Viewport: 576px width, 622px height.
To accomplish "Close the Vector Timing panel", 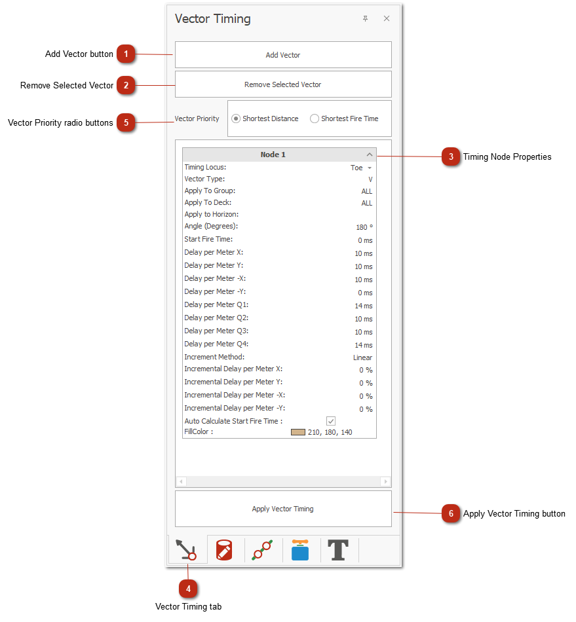I will click(387, 19).
